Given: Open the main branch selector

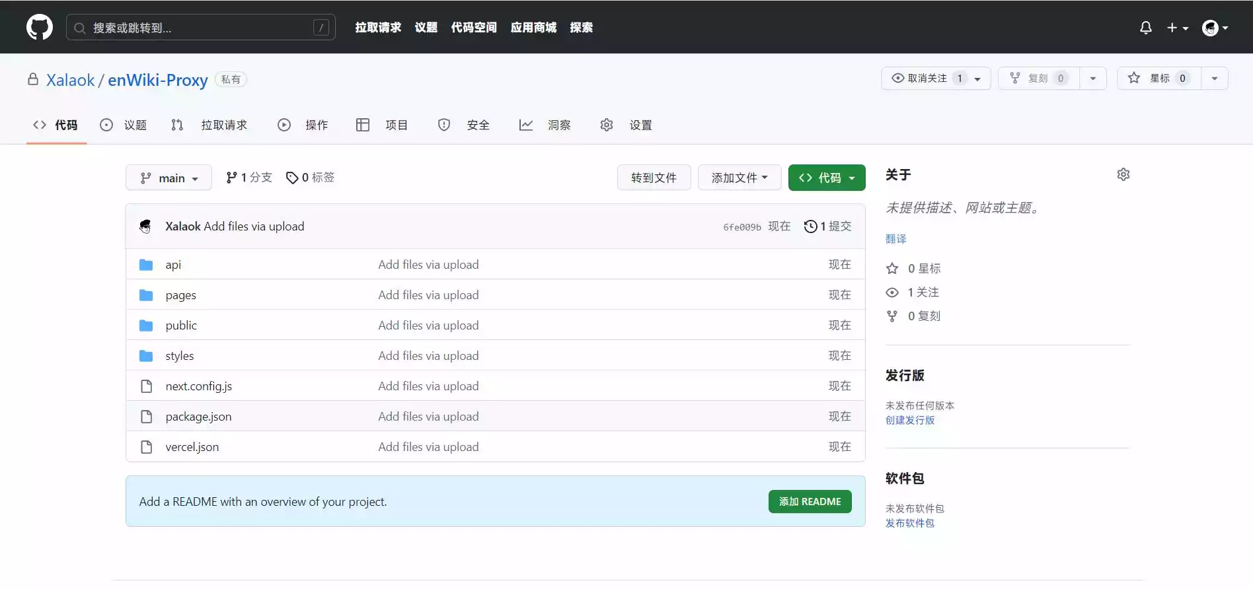Looking at the screenshot, I should [x=169, y=178].
